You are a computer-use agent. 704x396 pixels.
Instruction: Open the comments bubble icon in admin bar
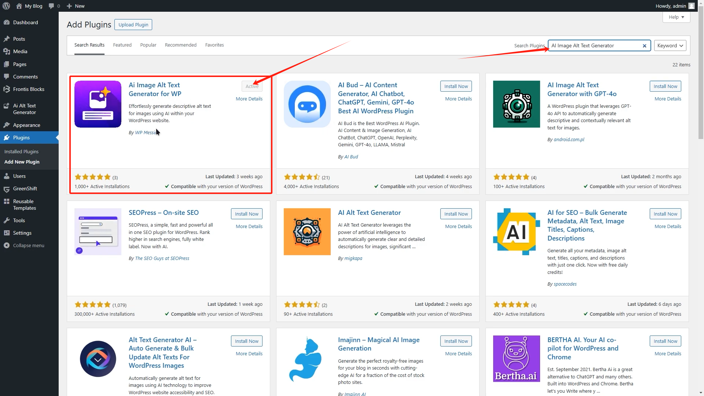tap(51, 6)
